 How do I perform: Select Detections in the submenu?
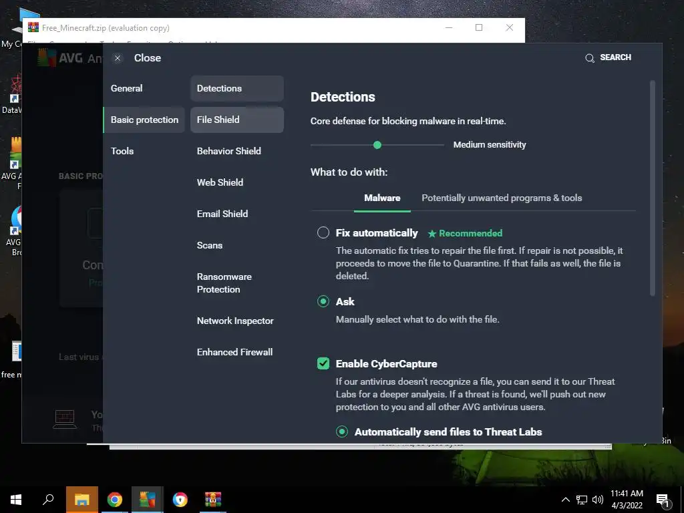[x=237, y=88]
